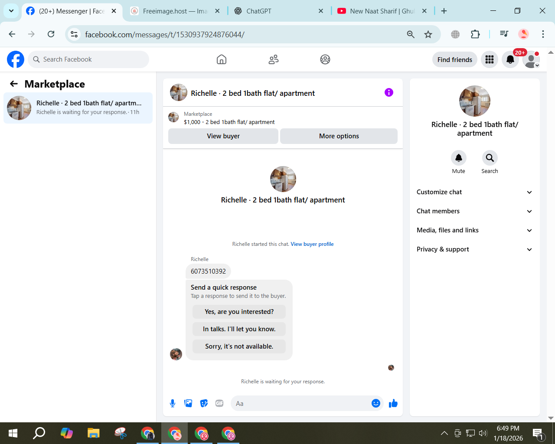Open the Chrome zoom magnifier icon
The height and width of the screenshot is (444, 555).
(x=411, y=34)
